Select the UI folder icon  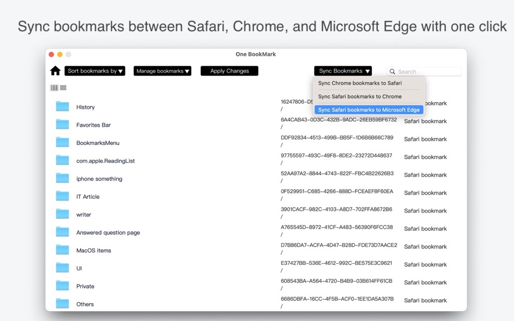62,267
